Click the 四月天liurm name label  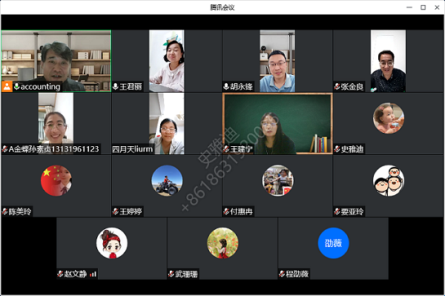pos(133,149)
